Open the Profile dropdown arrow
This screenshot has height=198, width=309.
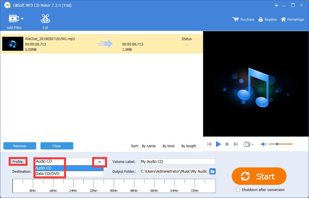pos(99,162)
